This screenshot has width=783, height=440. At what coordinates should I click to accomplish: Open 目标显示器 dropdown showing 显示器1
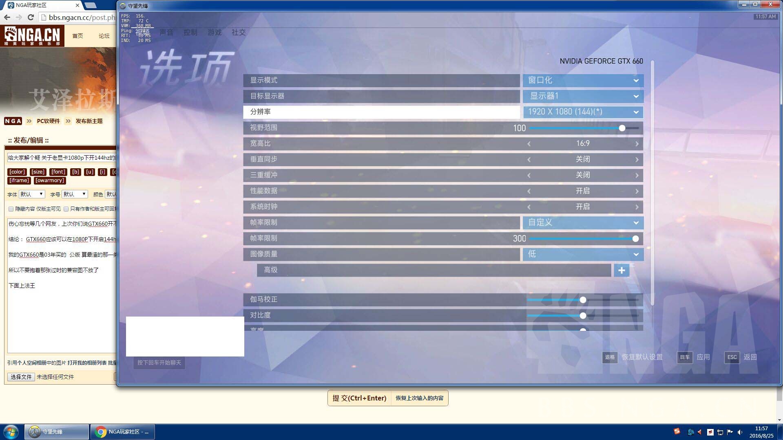click(x=583, y=96)
